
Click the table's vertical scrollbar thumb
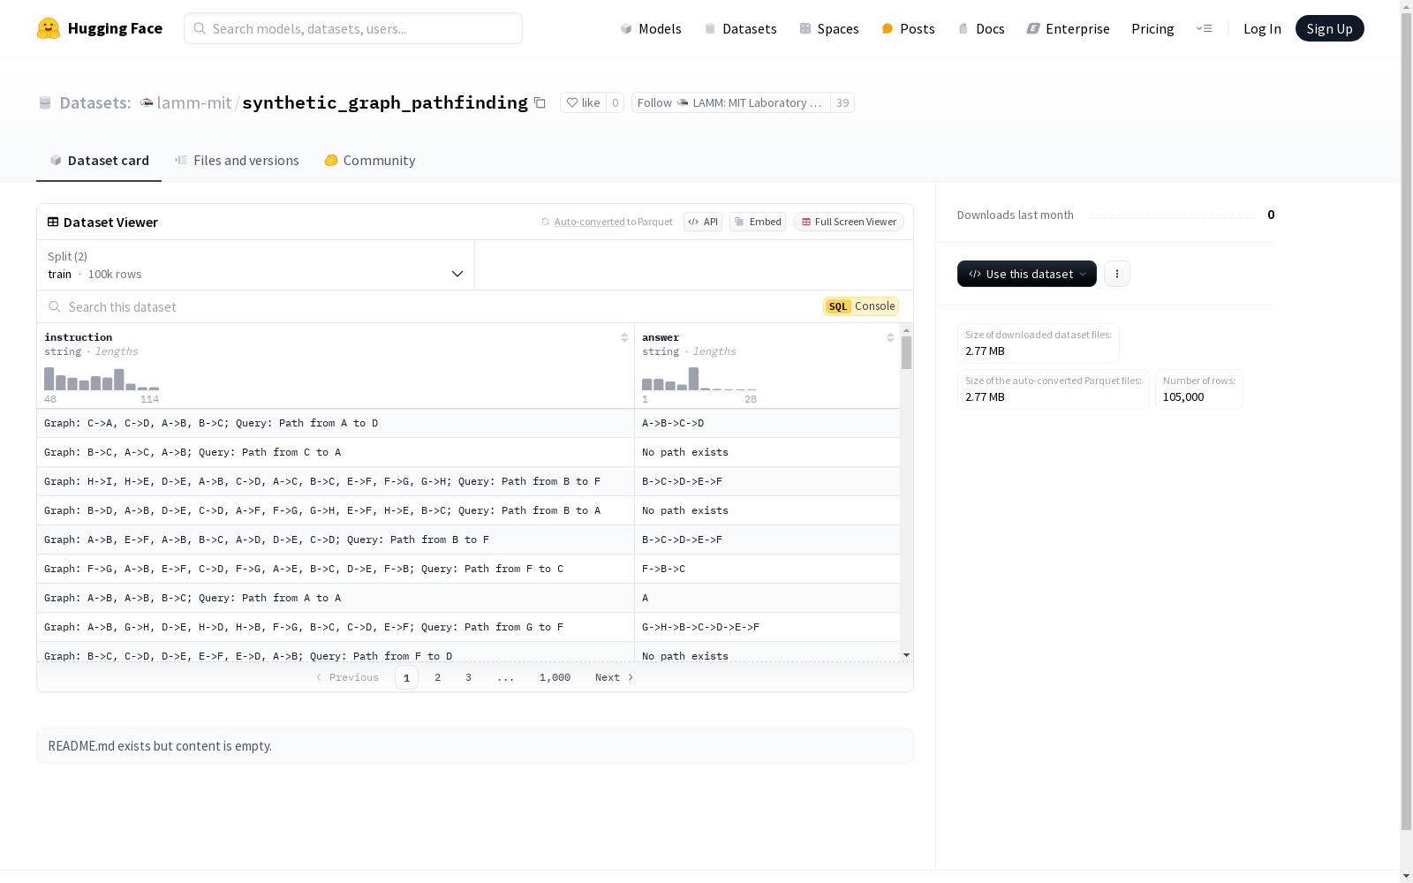click(906, 352)
